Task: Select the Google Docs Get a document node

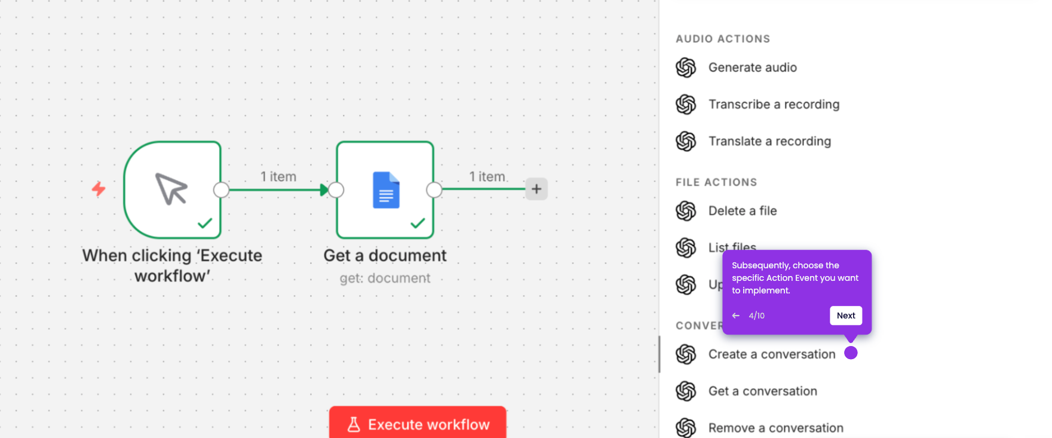Action: coord(385,189)
